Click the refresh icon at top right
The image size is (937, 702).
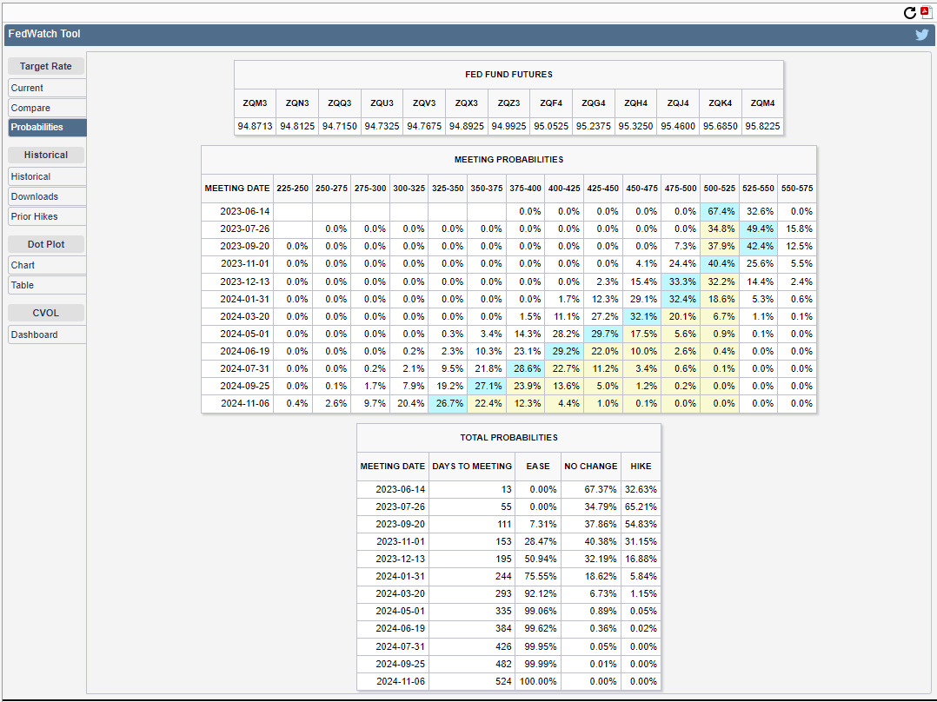pyautogui.click(x=909, y=12)
